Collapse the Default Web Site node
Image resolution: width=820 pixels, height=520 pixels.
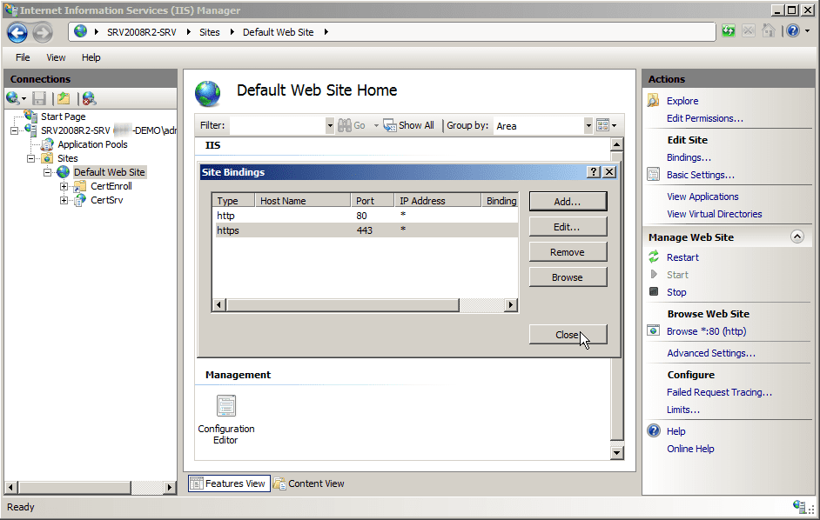point(48,172)
